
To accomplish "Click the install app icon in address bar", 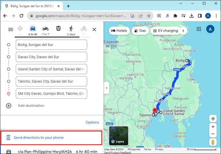I will [133, 16].
